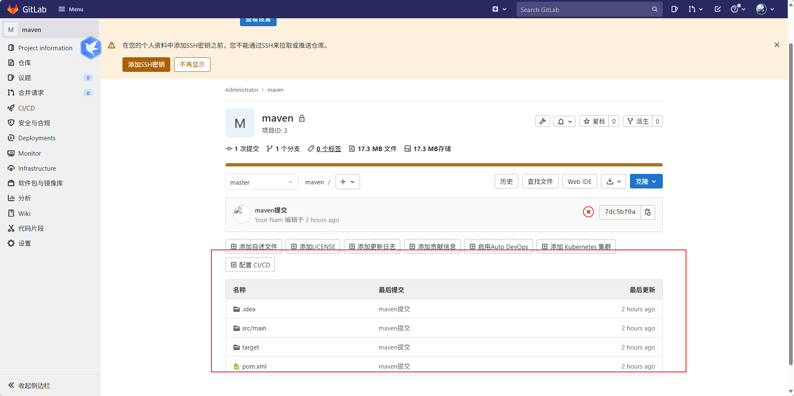Screen dimensions: 794x396
Task: Open the master branch selector dropdown
Action: pos(261,182)
